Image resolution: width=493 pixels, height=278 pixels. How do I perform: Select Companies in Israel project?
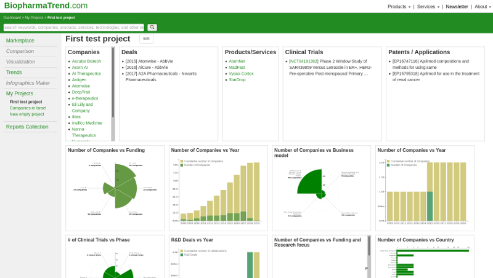click(x=28, y=108)
